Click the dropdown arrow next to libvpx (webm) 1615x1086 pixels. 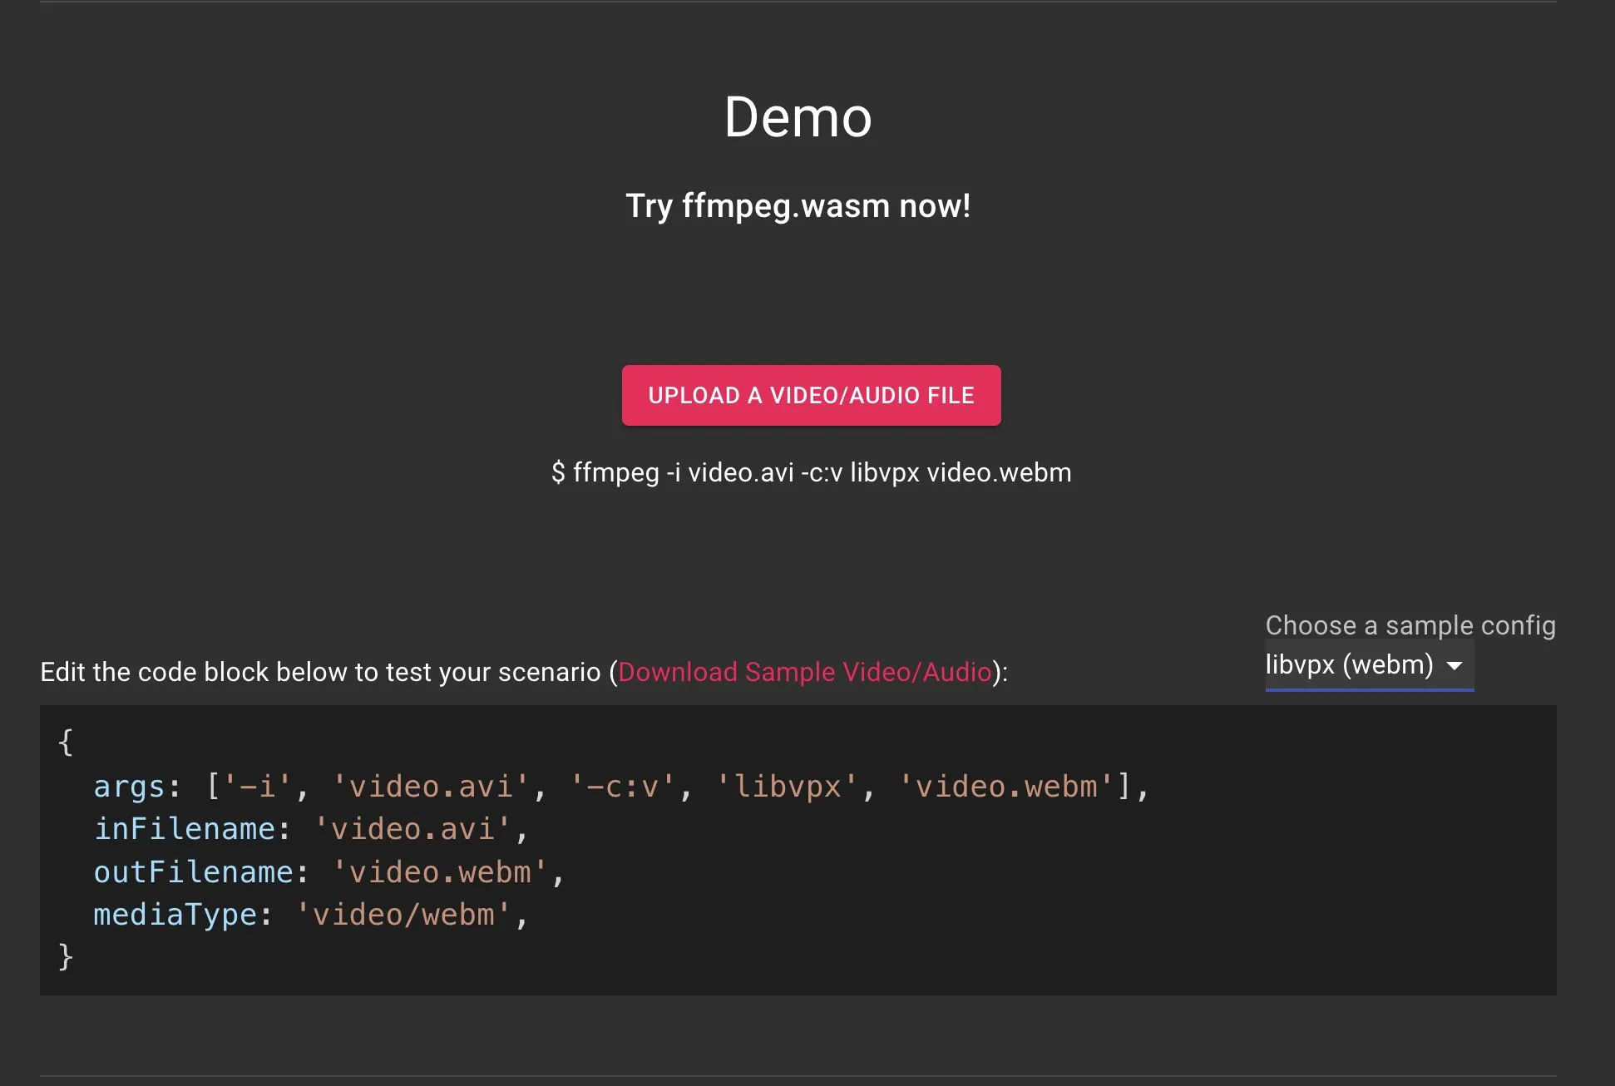tap(1454, 665)
